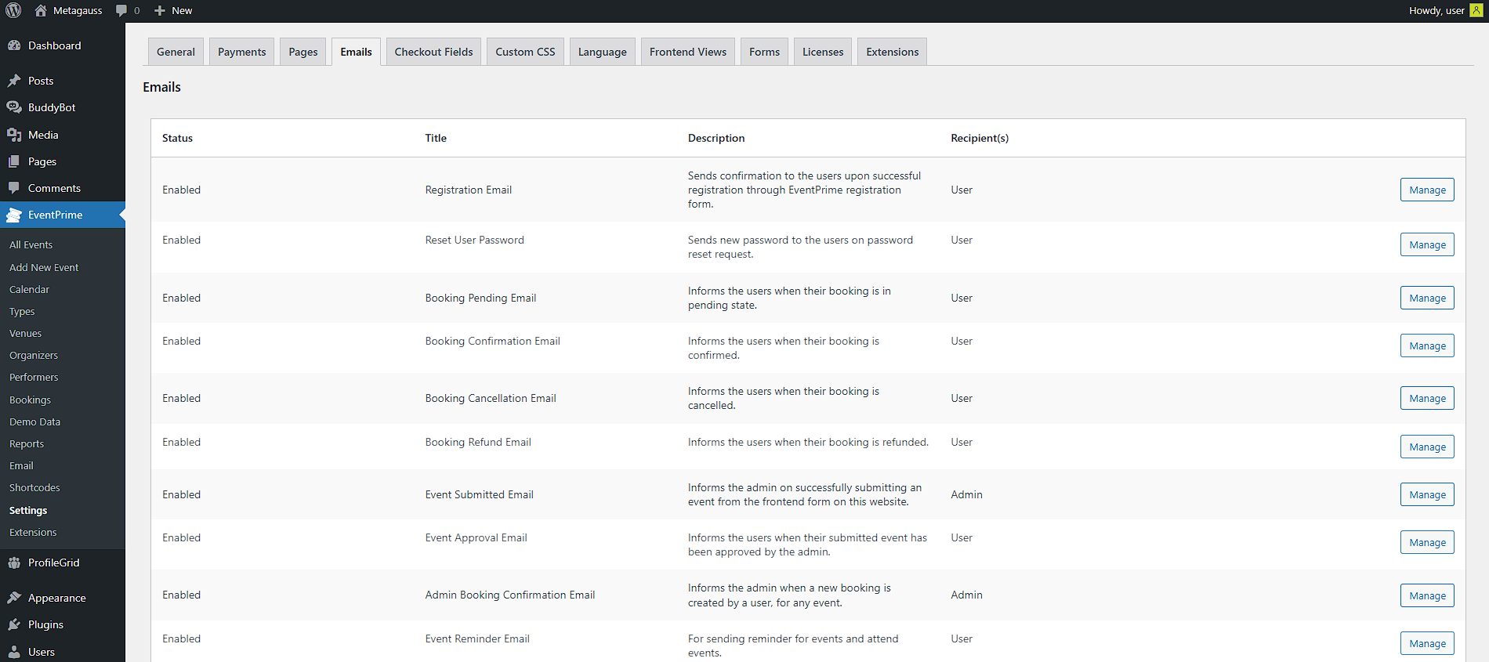Image resolution: width=1489 pixels, height=662 pixels.
Task: Click the Event Submitted Email title
Action: (x=479, y=494)
